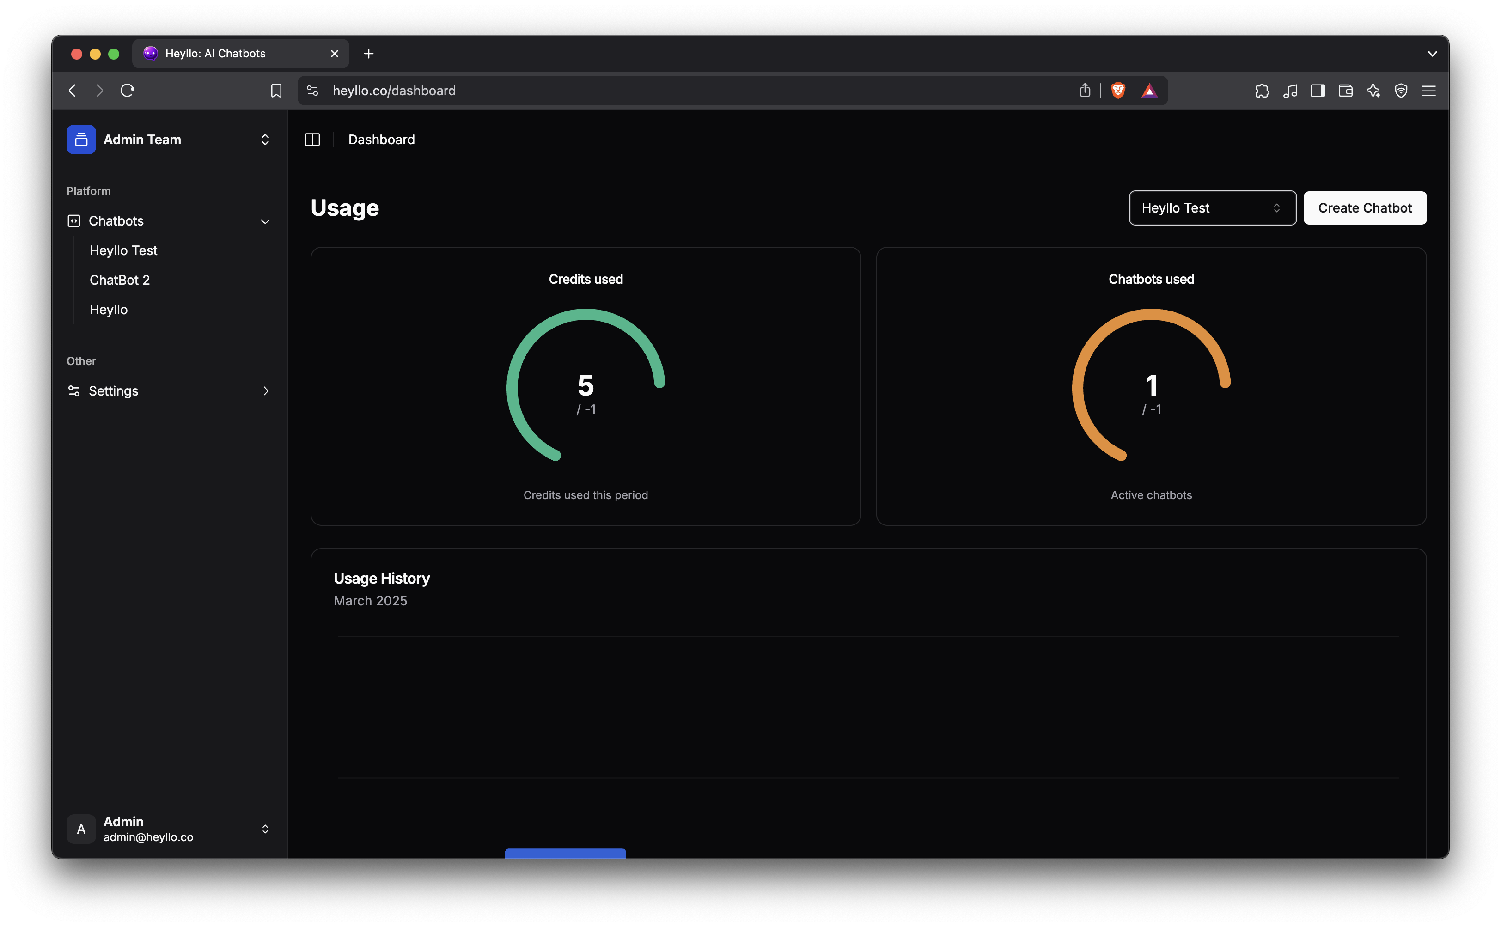Select Heyllo Test in sidebar
The width and height of the screenshot is (1501, 927).
pos(123,250)
